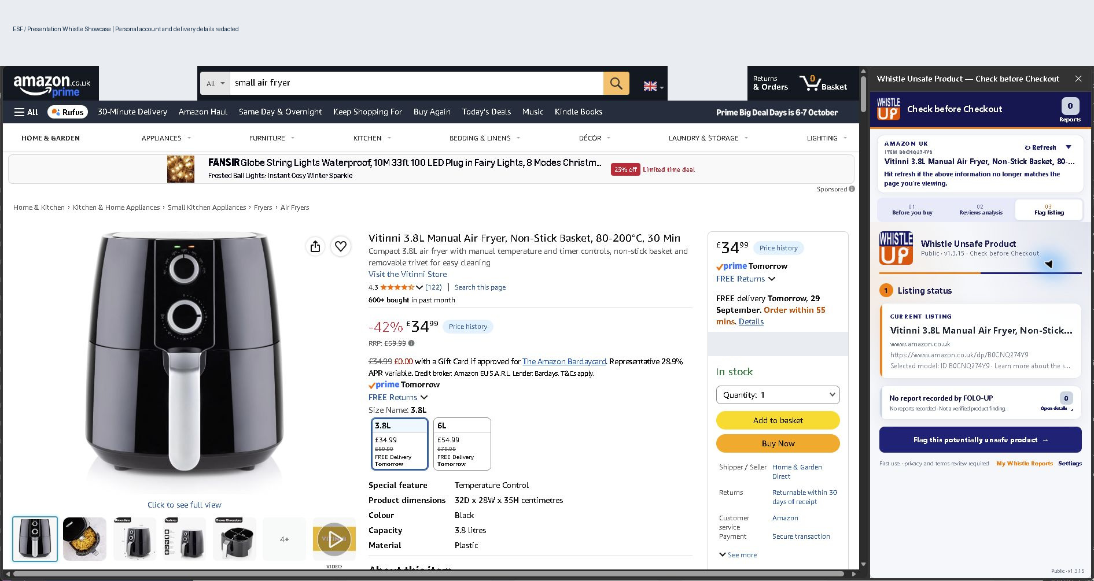Click Flag this potentially unsafe product
1094x581 pixels.
point(980,440)
